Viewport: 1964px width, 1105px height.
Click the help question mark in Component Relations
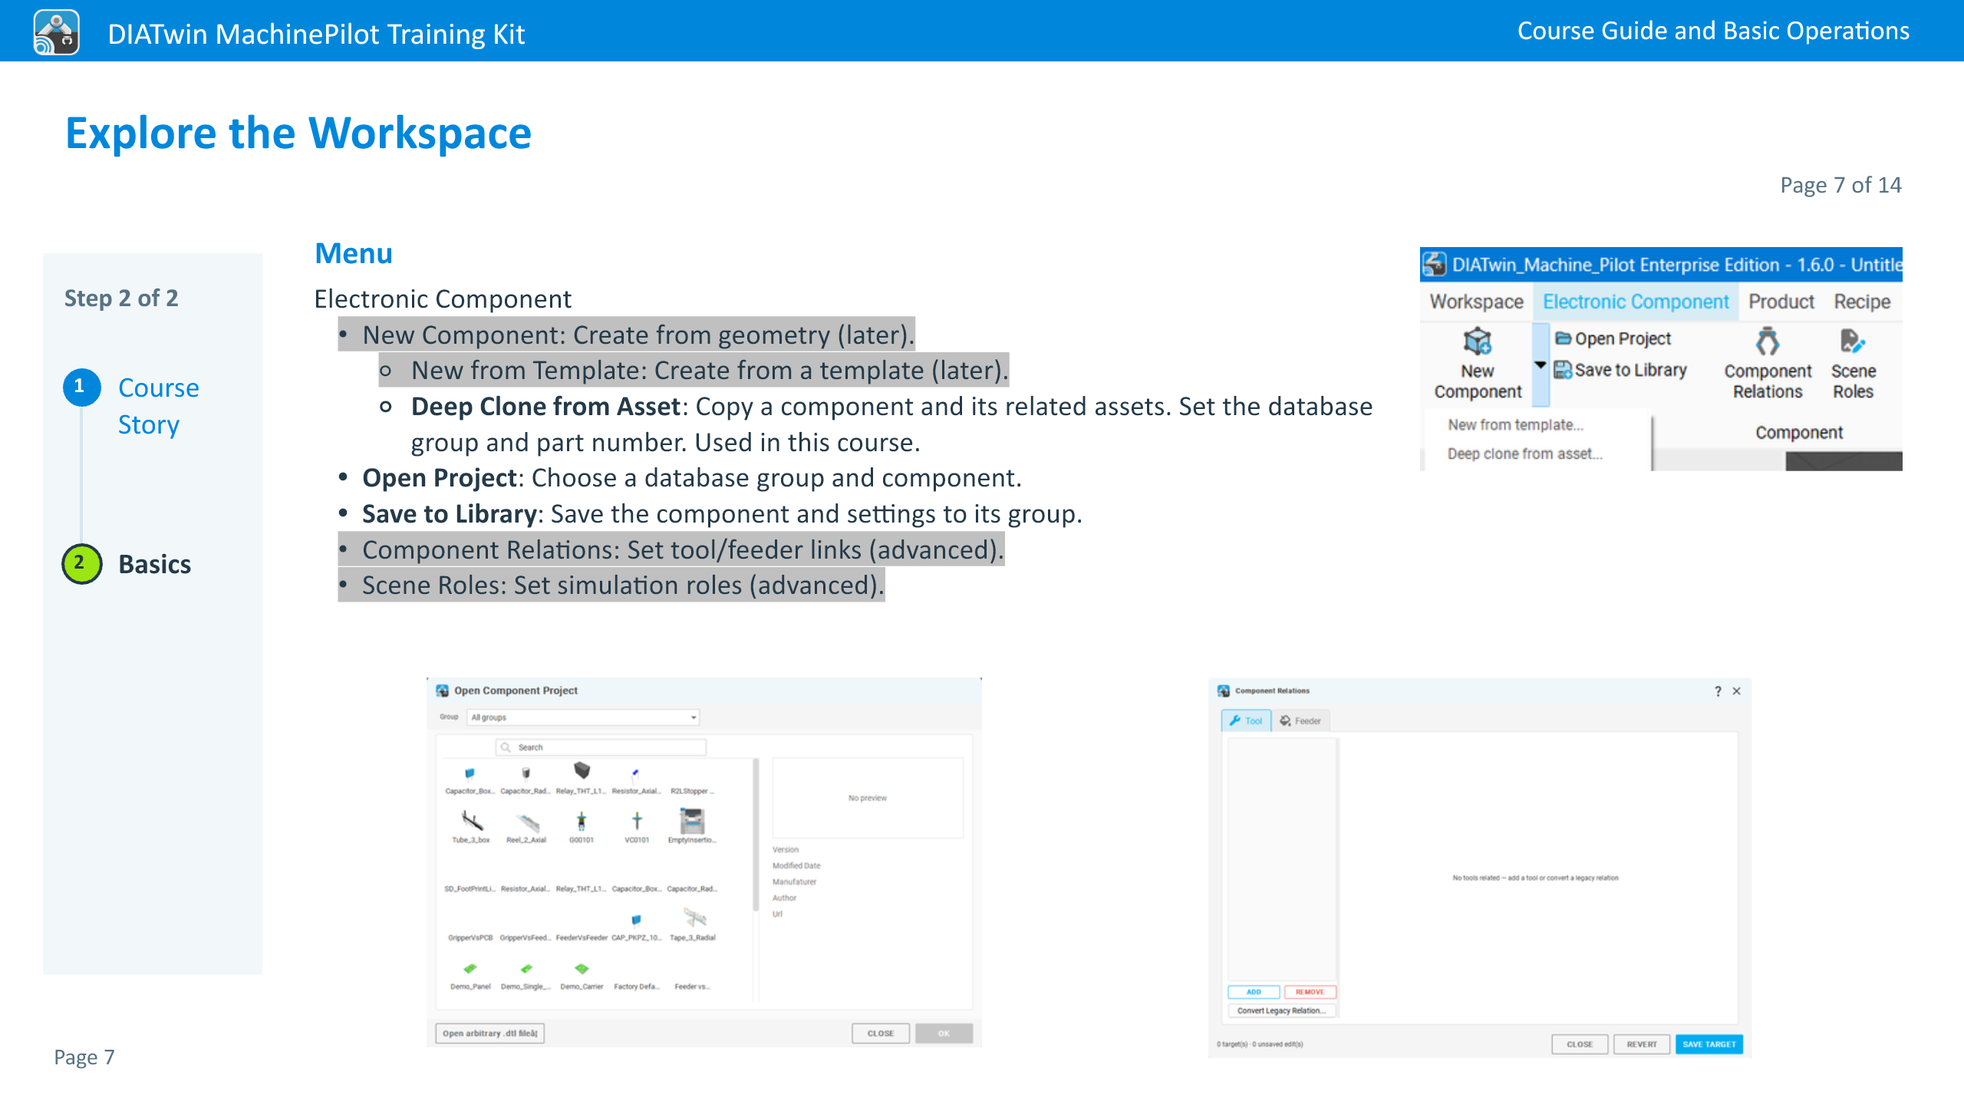1718,691
